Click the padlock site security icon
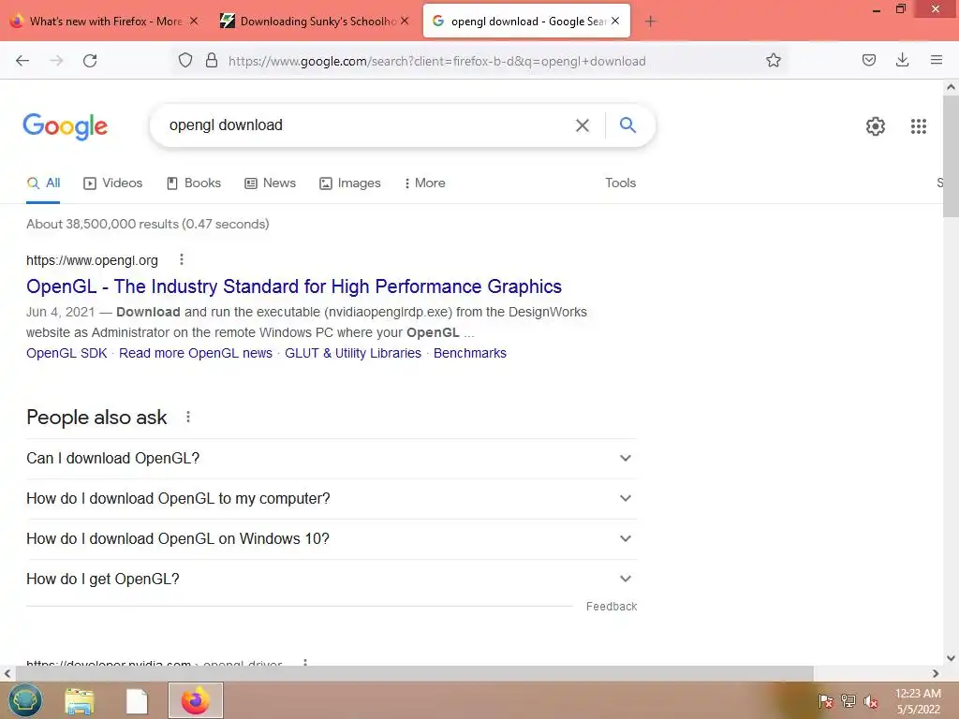Image resolution: width=959 pixels, height=719 pixels. 212,61
